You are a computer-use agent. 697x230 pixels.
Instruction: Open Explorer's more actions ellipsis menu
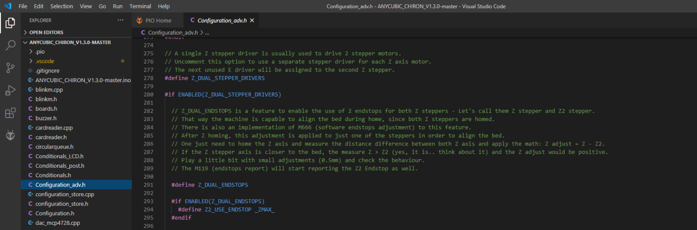click(121, 20)
